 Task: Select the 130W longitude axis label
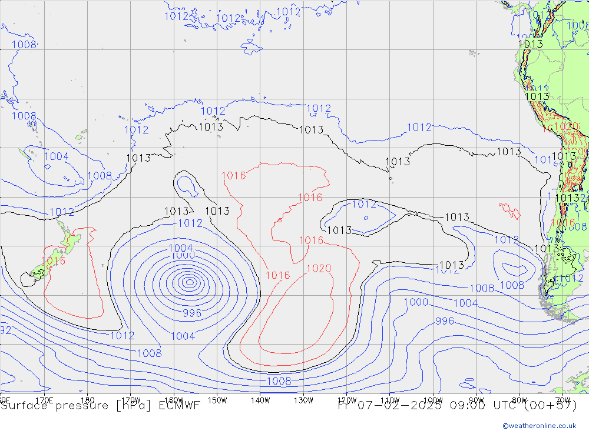[x=303, y=400]
